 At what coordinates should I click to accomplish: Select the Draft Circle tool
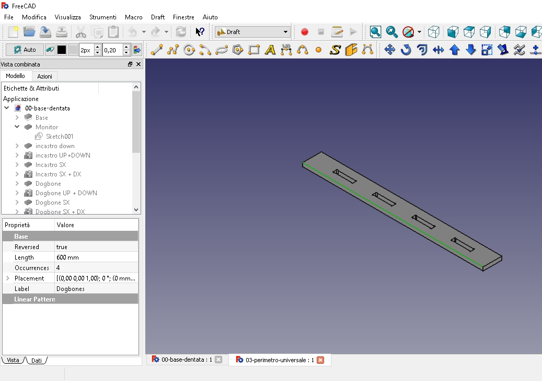[x=189, y=50]
